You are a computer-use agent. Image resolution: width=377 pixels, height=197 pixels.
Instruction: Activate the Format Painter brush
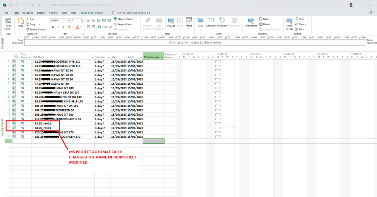28,29
